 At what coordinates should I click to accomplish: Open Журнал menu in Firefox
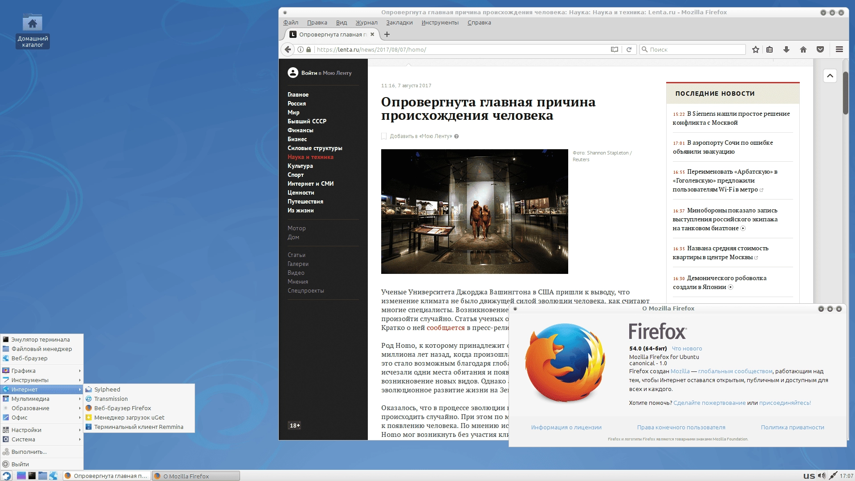pos(366,23)
